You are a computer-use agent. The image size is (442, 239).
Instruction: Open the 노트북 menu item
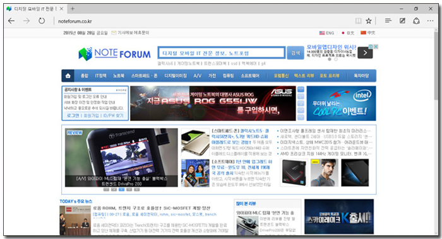pos(119,76)
